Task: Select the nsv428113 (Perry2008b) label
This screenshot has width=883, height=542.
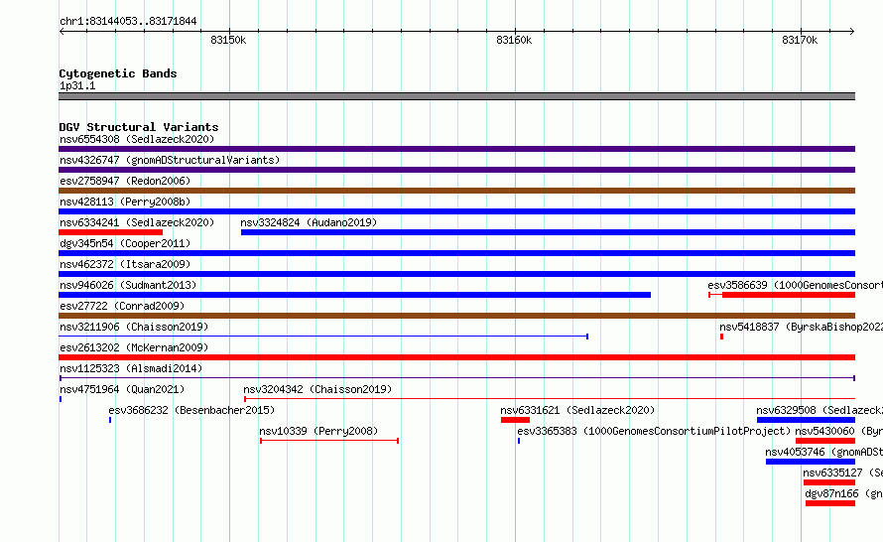Action: (x=125, y=202)
